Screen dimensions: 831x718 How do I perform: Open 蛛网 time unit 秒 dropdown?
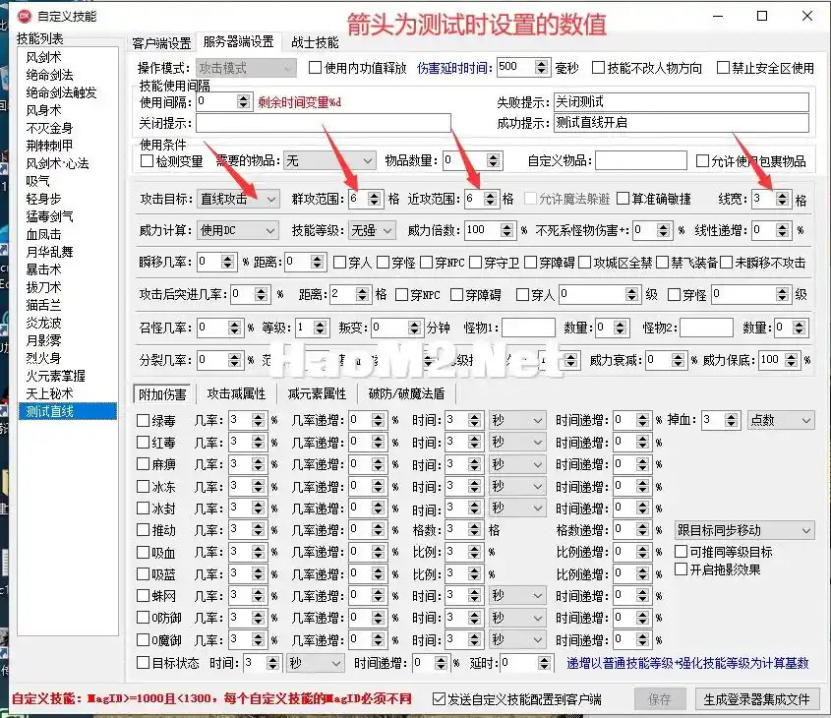click(516, 596)
